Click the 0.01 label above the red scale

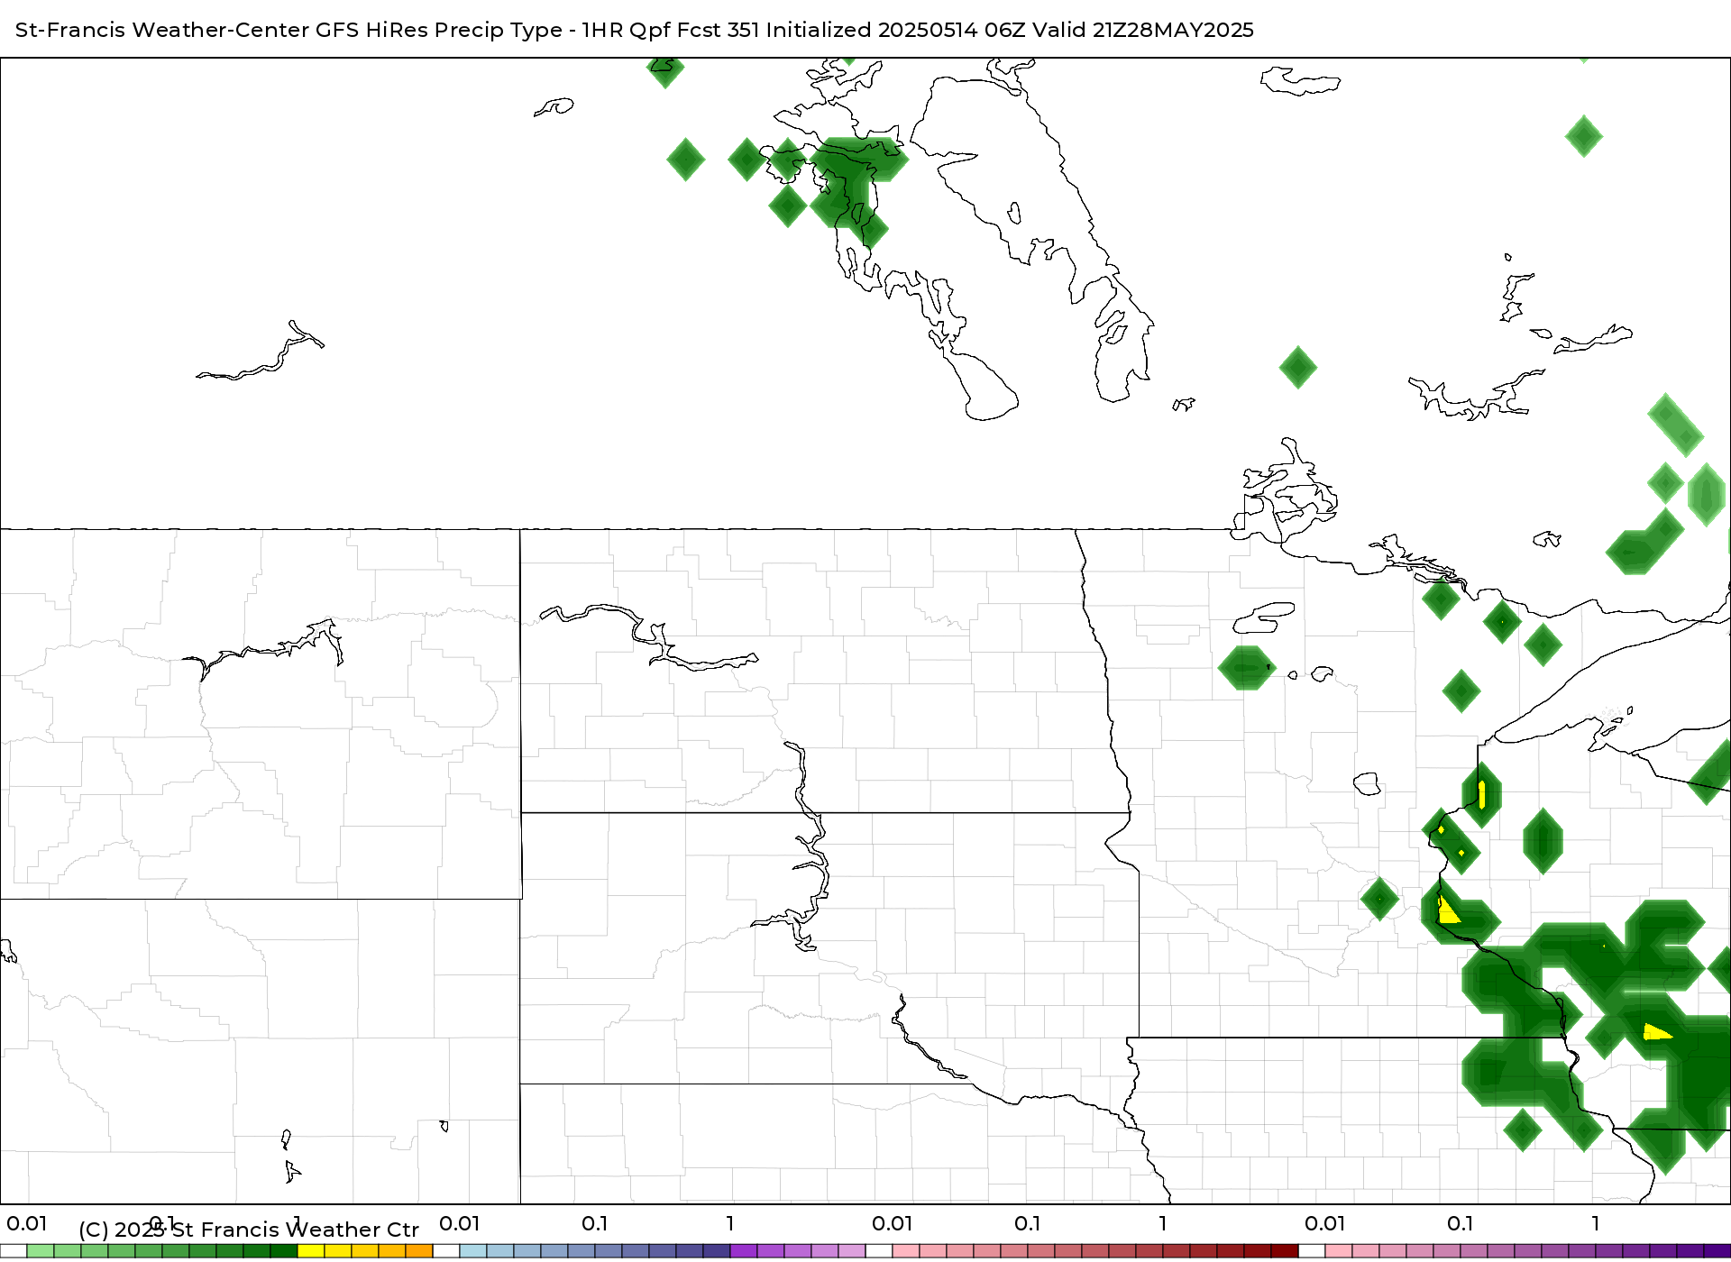[893, 1224]
